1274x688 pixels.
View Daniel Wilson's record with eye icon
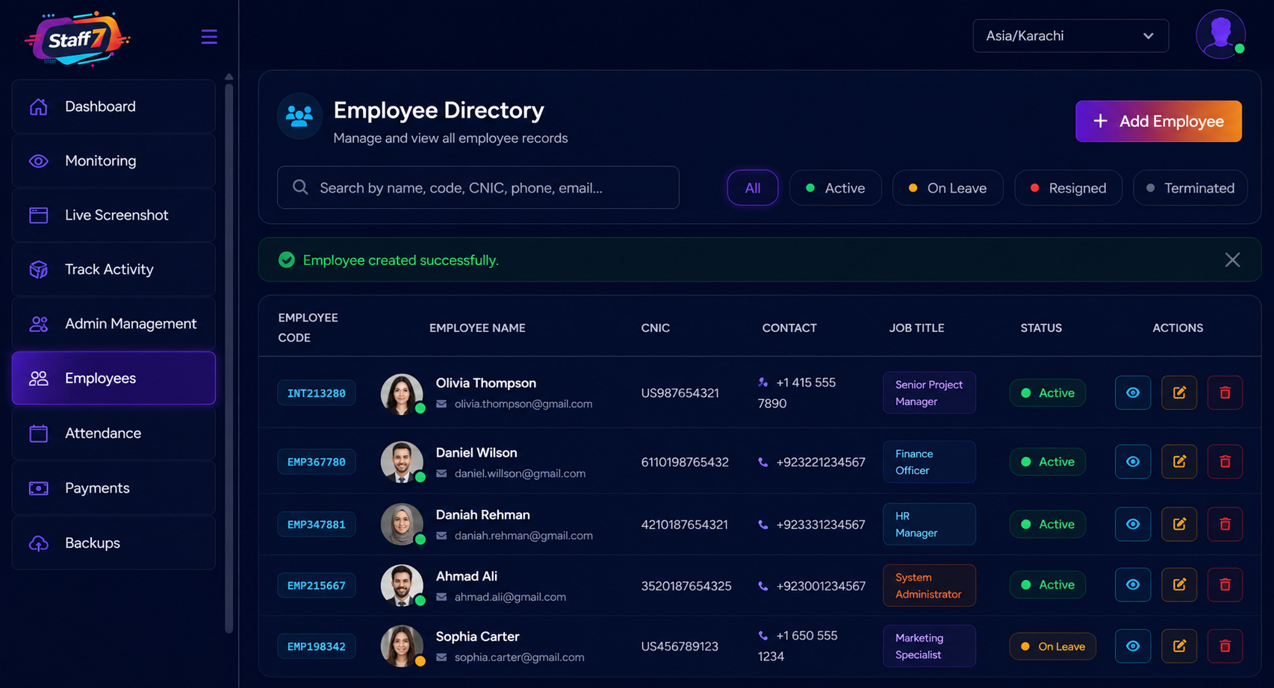pos(1133,462)
